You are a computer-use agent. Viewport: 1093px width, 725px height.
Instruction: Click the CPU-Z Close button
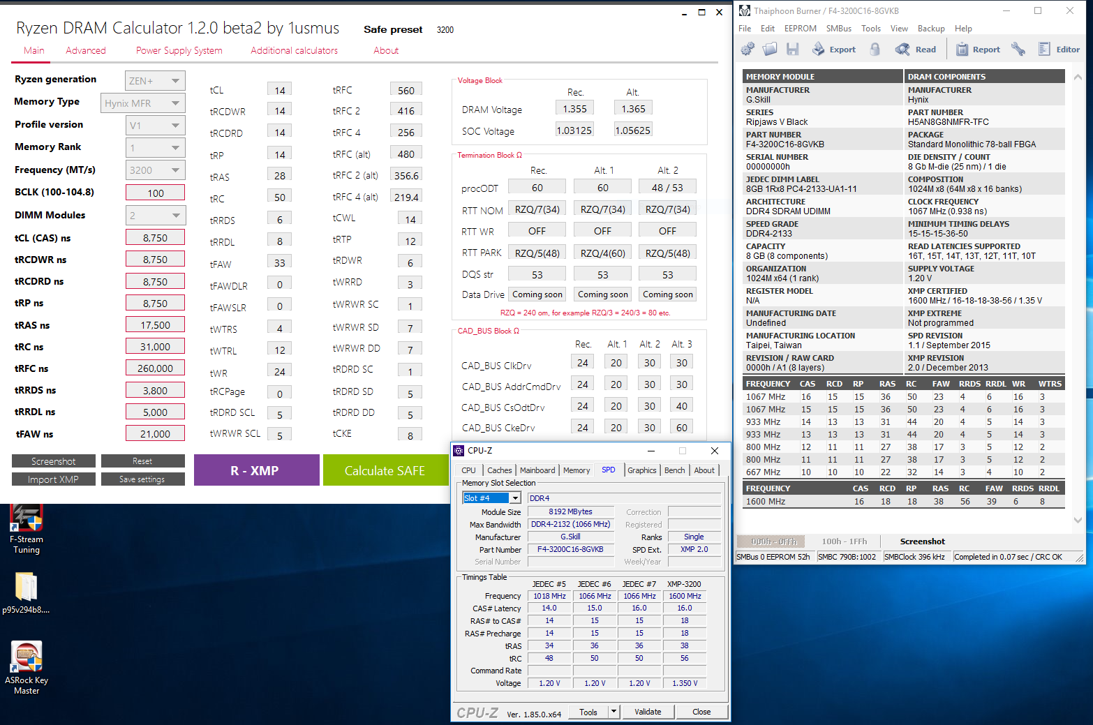[701, 712]
